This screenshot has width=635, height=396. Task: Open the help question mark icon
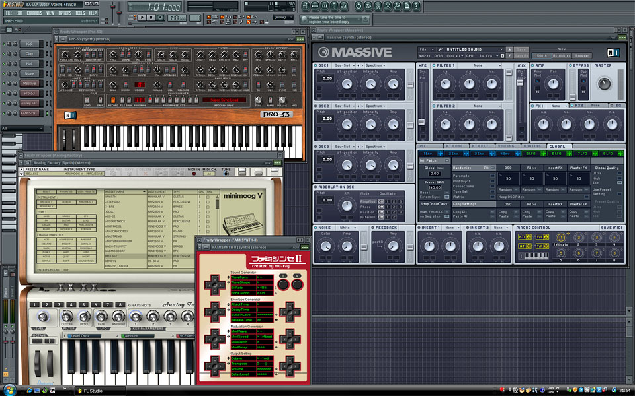tap(416, 6)
